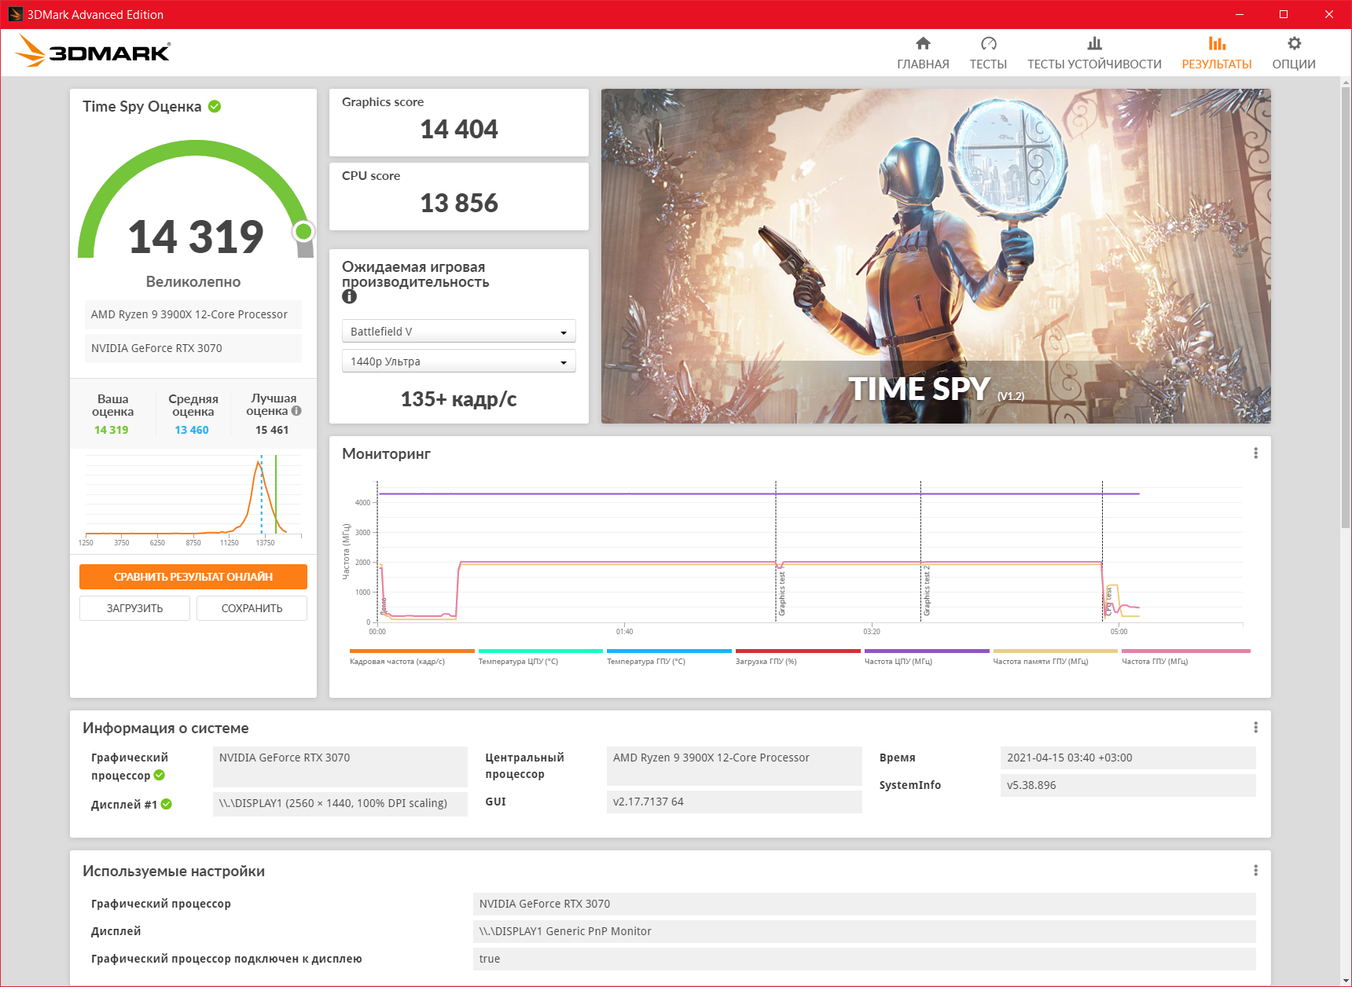Image resolution: width=1352 pixels, height=987 pixels.
Task: Click green check beside Графический процессор
Action: click(x=160, y=776)
